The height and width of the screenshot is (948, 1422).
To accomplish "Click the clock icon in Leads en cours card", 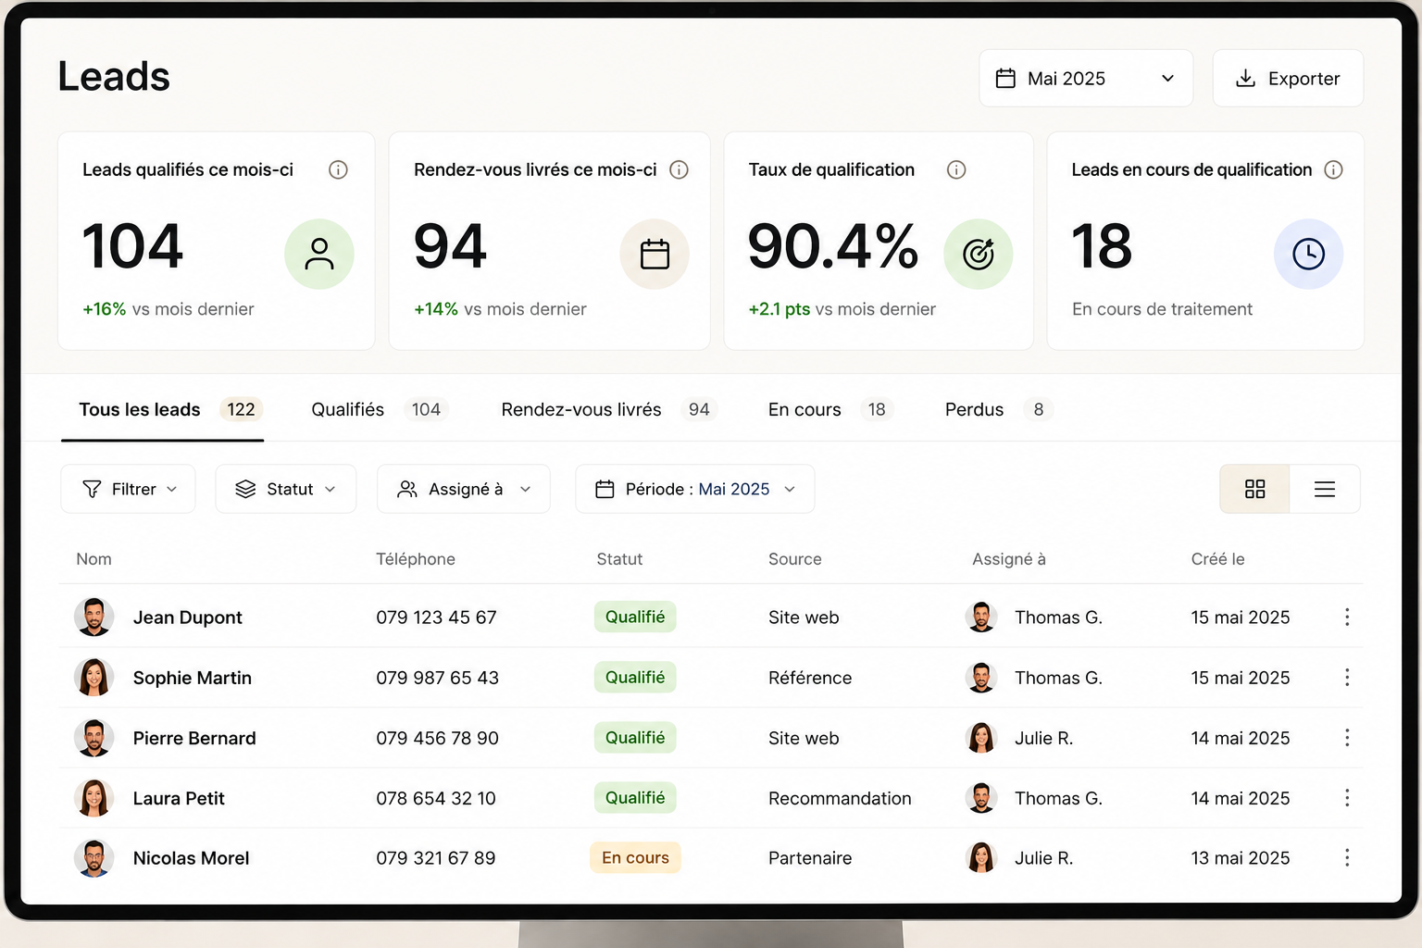I will pyautogui.click(x=1308, y=254).
